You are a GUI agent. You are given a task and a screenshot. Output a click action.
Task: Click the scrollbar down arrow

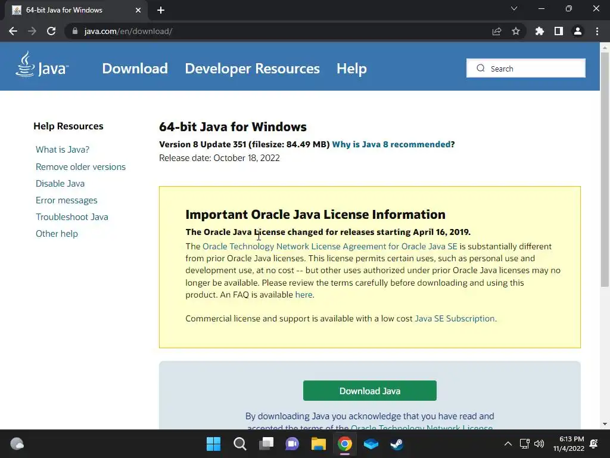point(605,424)
